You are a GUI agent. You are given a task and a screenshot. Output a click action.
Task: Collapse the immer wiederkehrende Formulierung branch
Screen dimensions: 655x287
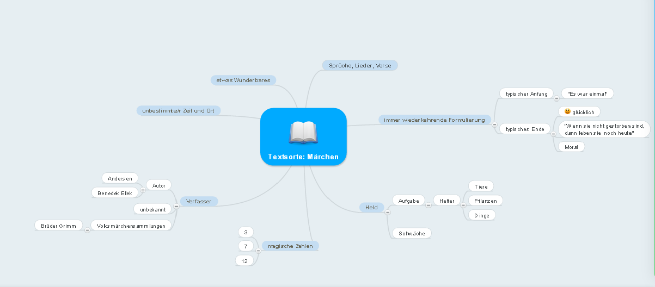(x=494, y=124)
